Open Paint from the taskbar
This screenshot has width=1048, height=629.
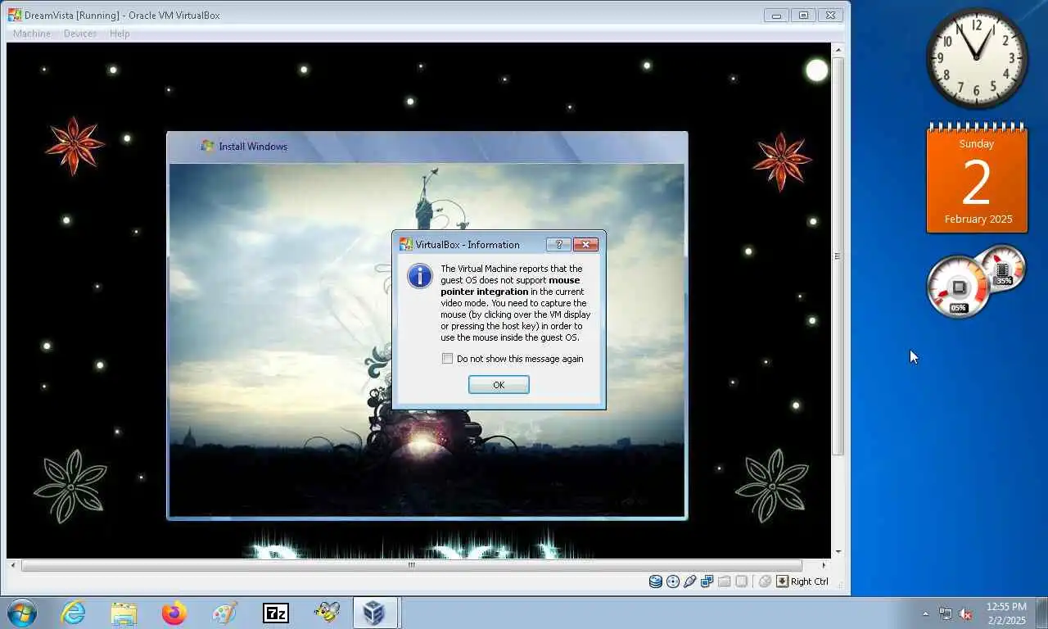click(224, 613)
